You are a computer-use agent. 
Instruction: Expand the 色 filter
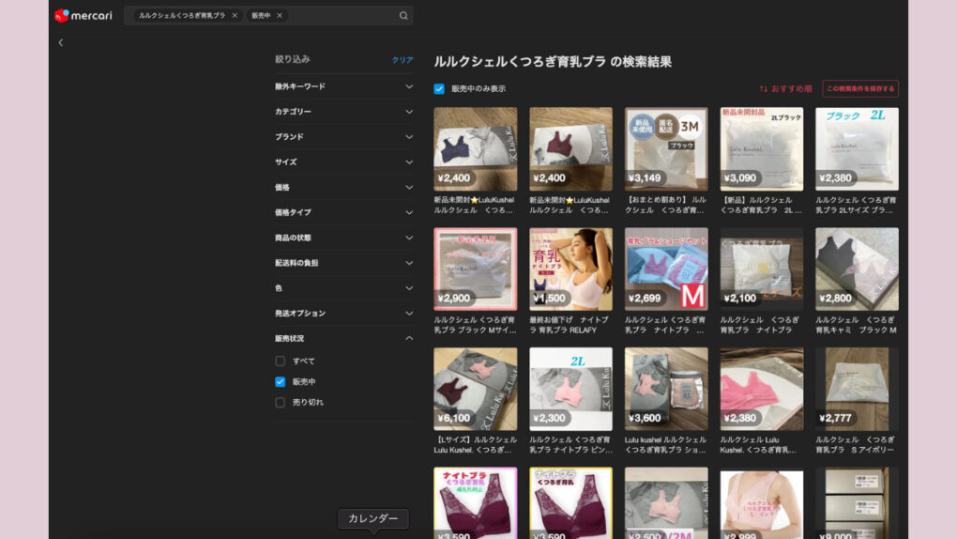(x=343, y=288)
